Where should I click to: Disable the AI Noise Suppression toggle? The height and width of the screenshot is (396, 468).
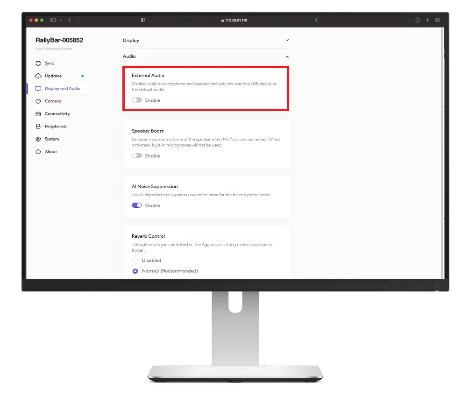[x=137, y=205]
